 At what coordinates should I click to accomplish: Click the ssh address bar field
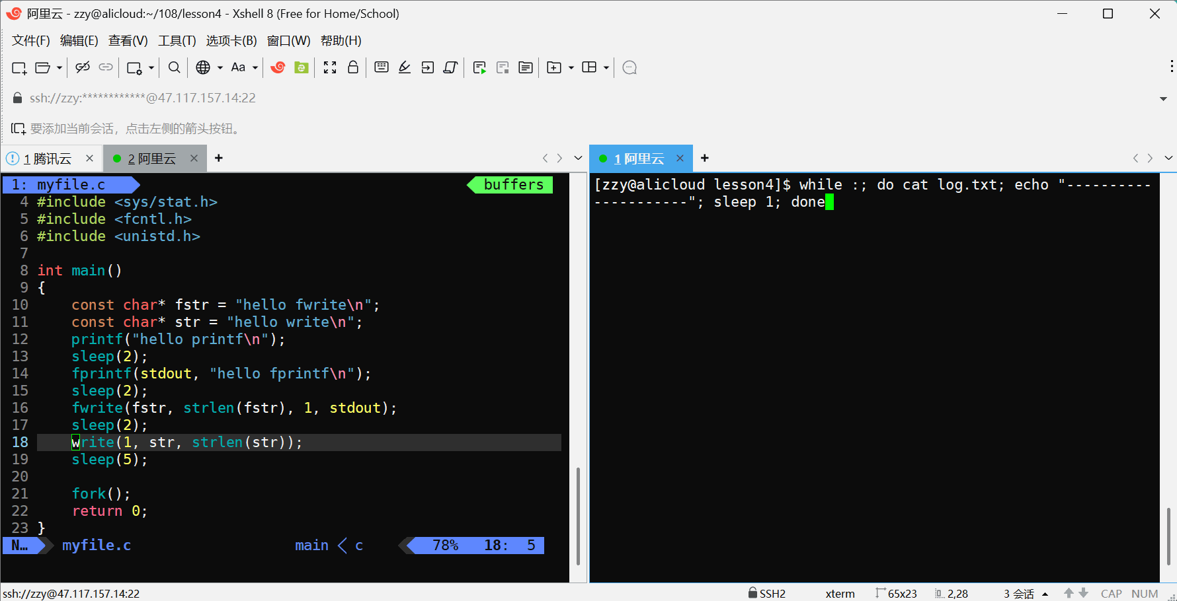click(x=588, y=98)
